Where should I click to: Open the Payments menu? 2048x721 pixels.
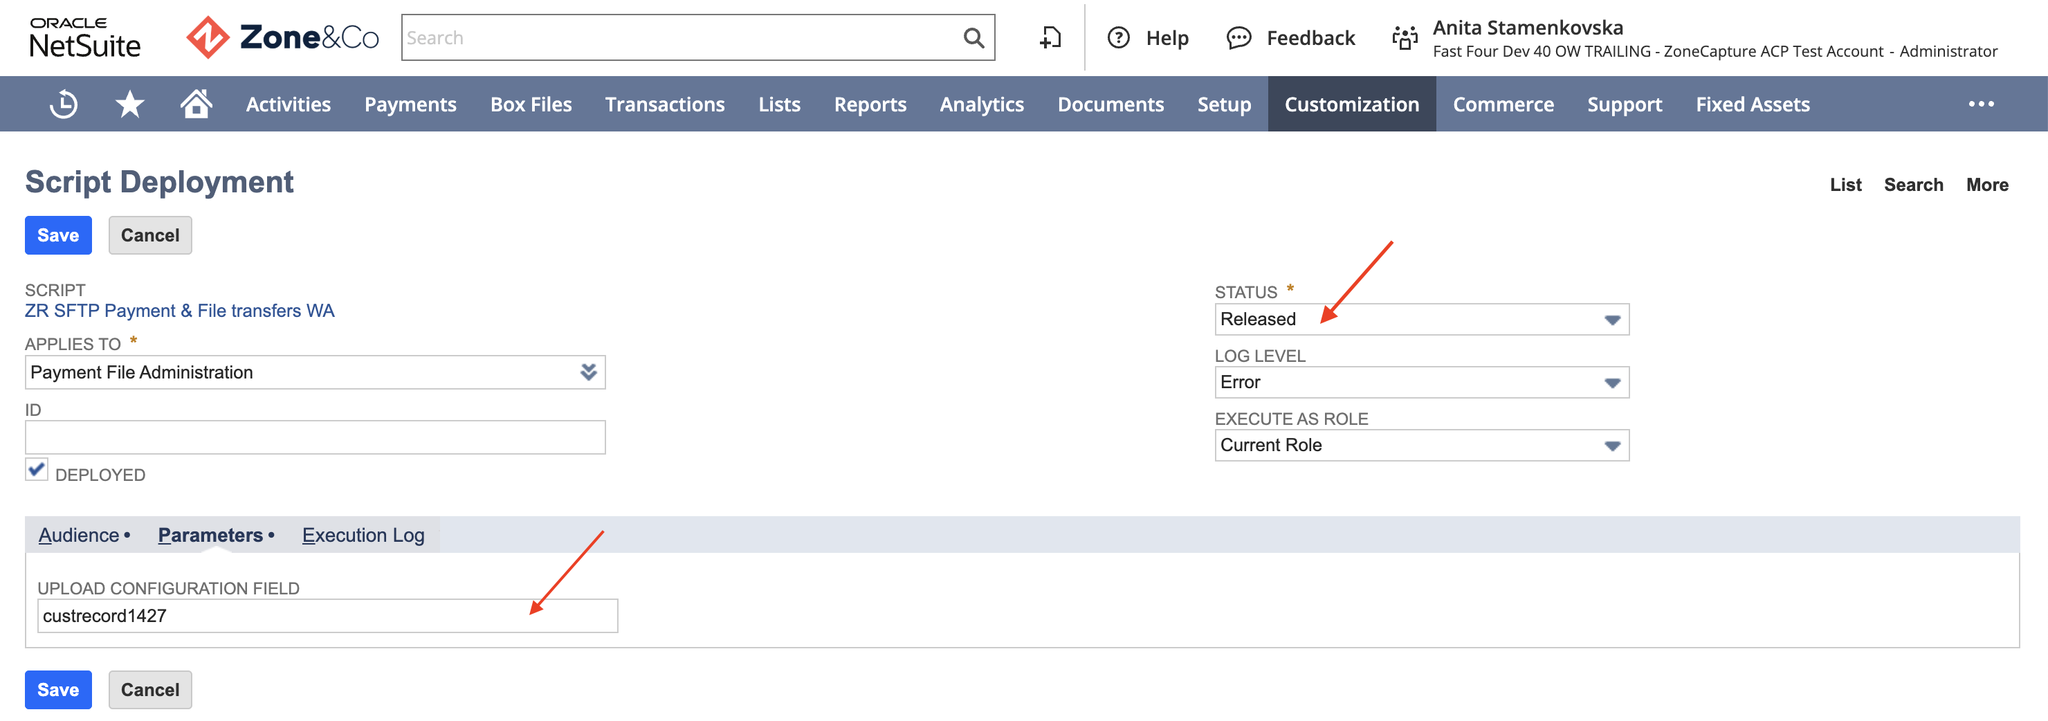point(410,104)
